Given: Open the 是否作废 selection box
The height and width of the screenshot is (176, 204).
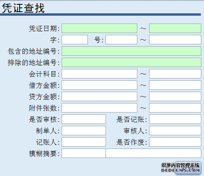Looking at the screenshot, I should tap(175, 142).
